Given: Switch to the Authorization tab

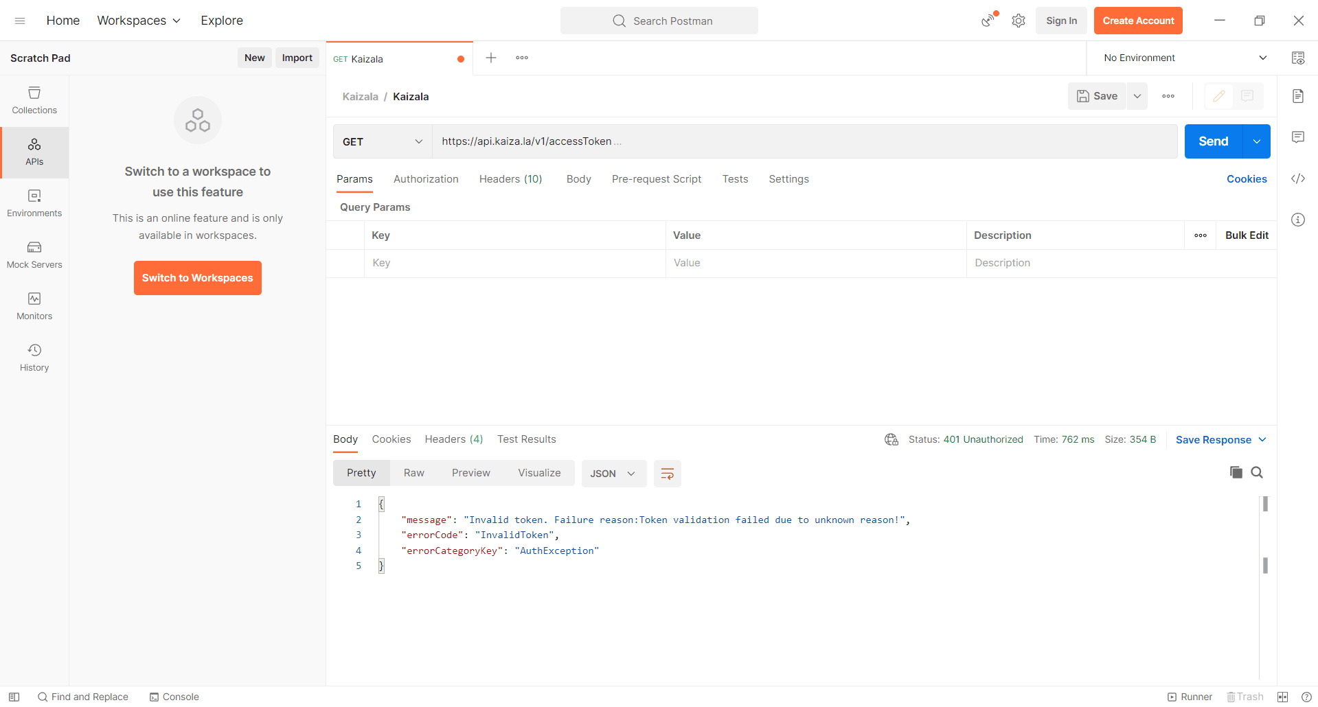Looking at the screenshot, I should click(426, 179).
